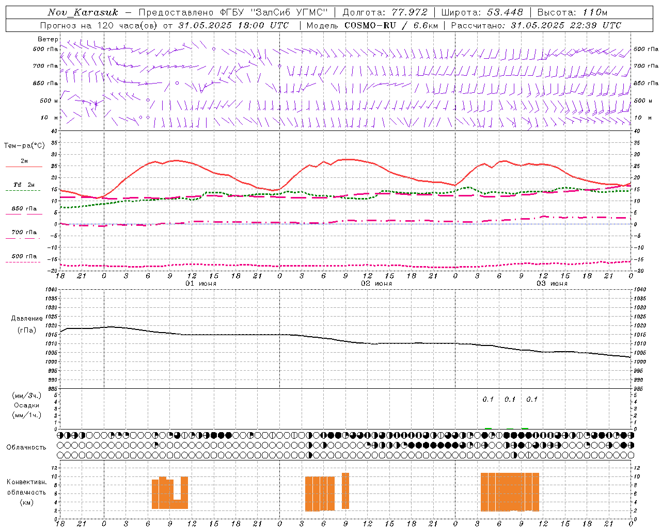Click the isolated orange bar at hour 9, 02 июня
Viewport: 661px width, 528px height.
(x=345, y=491)
